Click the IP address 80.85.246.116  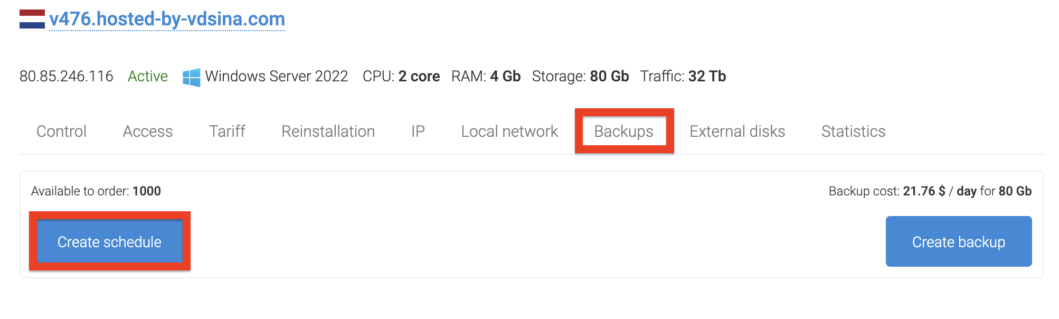click(67, 77)
